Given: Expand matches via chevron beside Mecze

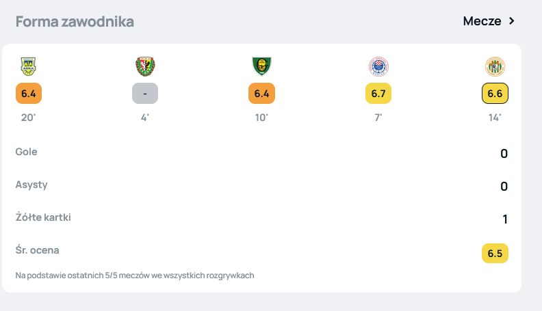Looking at the screenshot, I should click(x=511, y=21).
